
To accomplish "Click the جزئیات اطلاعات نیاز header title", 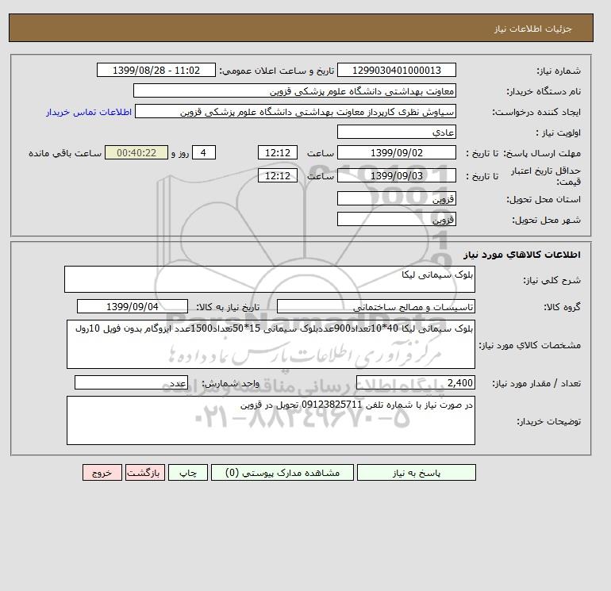I will 532,29.
